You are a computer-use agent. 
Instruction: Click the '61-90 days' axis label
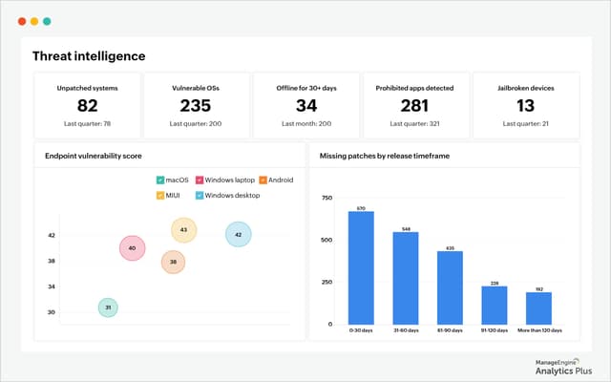[450, 330]
